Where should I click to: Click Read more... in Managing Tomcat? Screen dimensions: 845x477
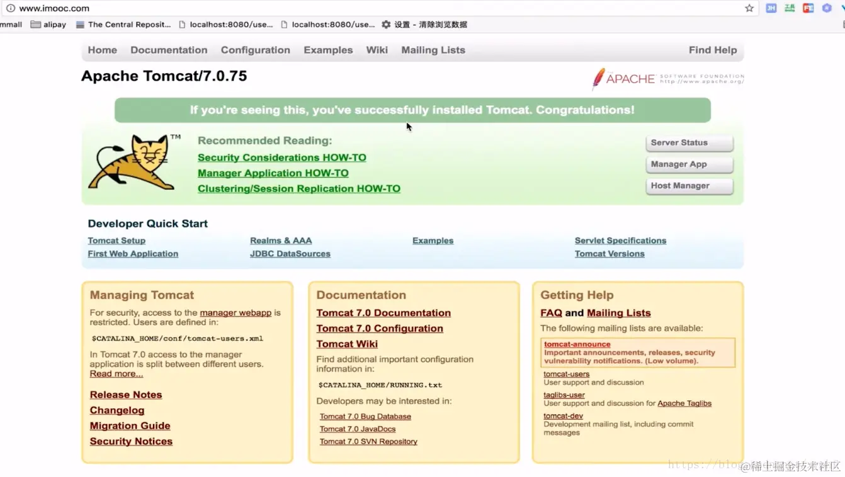click(116, 374)
